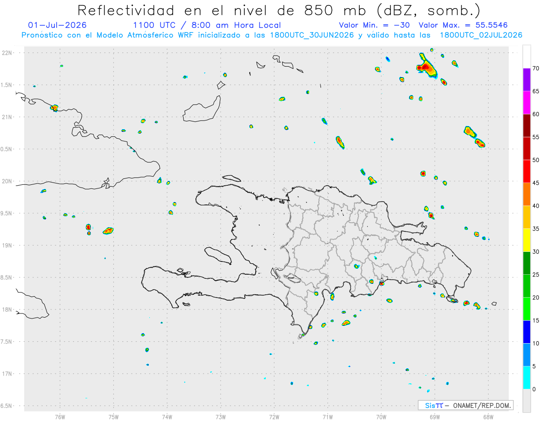Screen dimensions: 548x423
Task: Select the "Valor Min. = -30" text
Action: coord(374,25)
